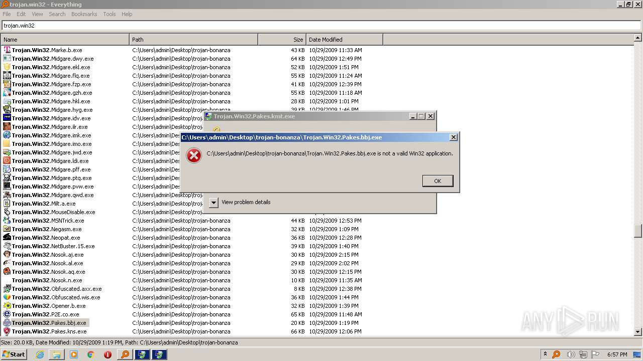Close the Pakes.bbj.exe error dialog
The width and height of the screenshot is (643, 361).
pyautogui.click(x=453, y=137)
